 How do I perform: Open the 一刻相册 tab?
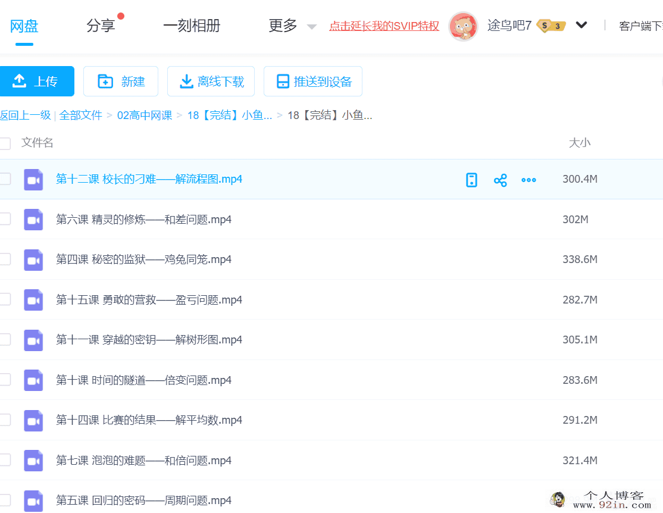point(192,26)
